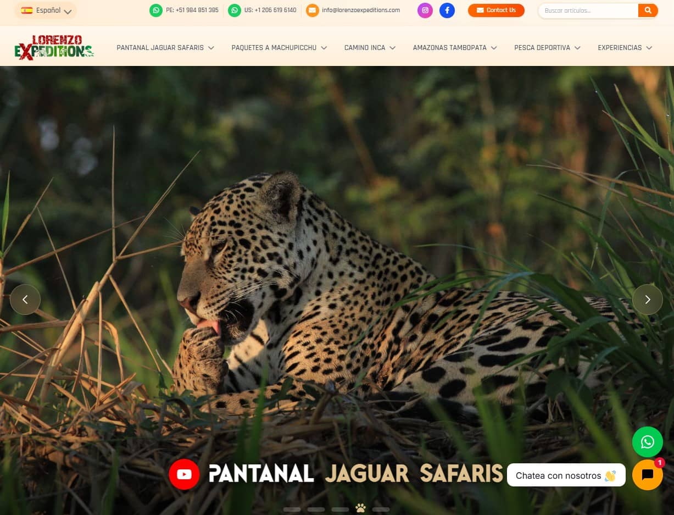674x515 pixels.
Task: Open the Instagram profile icon
Action: [425, 10]
